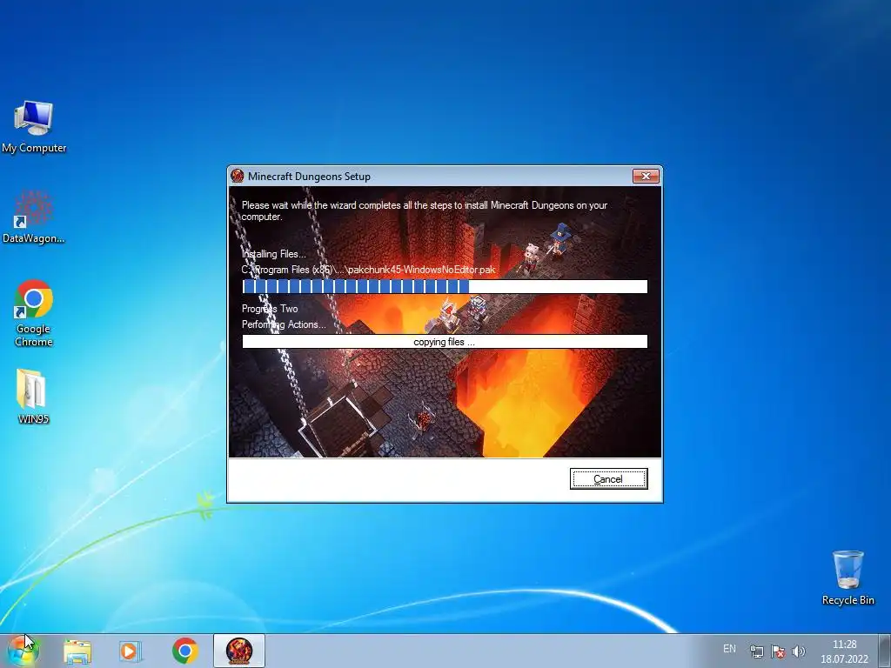The width and height of the screenshot is (891, 668).
Task: Click the 'Progress Two' label
Action: tap(270, 309)
